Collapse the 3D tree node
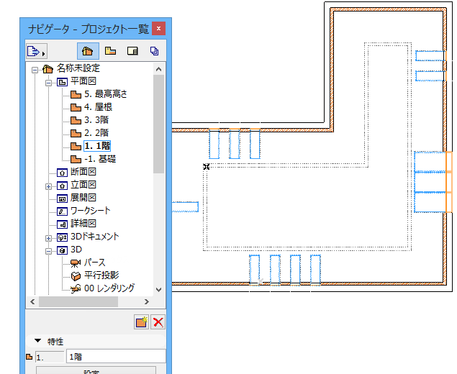 click(x=49, y=251)
